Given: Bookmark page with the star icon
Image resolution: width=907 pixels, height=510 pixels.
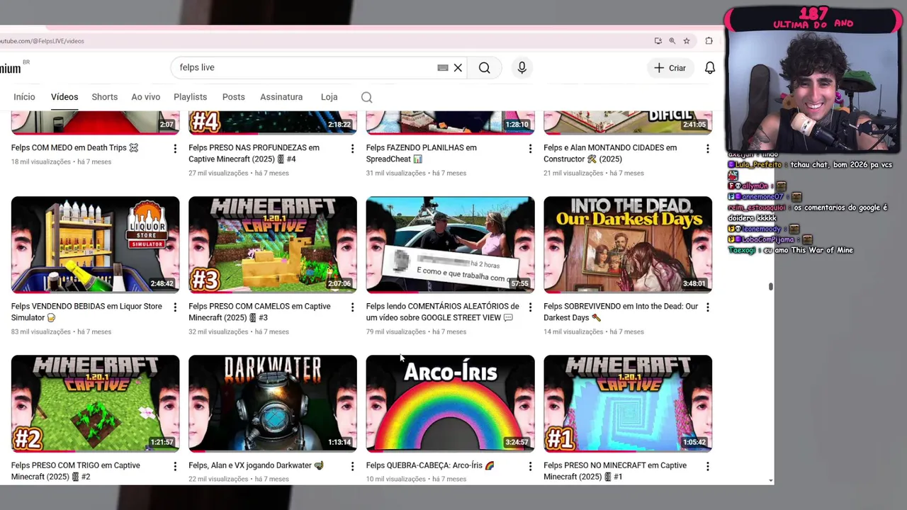Looking at the screenshot, I should click(x=687, y=41).
